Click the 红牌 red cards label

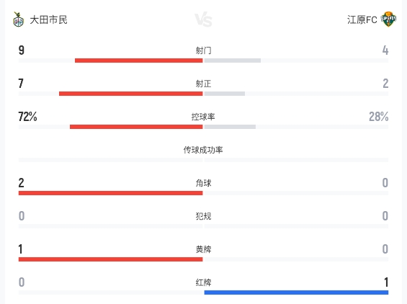(203, 282)
